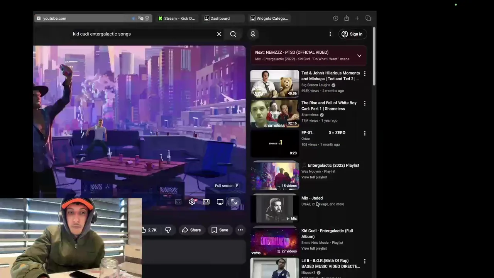Open the reader view icon in address bar
Screen dimensions: 494x278
click(x=147, y=18)
